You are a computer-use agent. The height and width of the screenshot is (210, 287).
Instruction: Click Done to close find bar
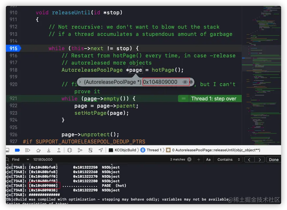point(274,160)
